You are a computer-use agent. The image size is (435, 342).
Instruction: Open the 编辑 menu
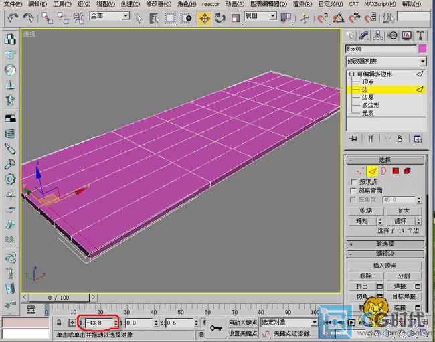[x=37, y=4]
